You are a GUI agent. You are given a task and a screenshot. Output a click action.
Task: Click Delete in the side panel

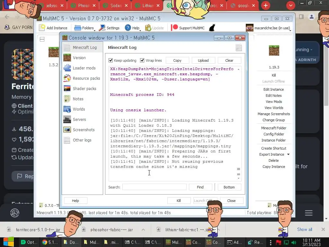tap(274, 160)
